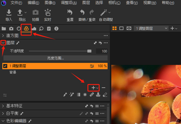Click the 导入 (Import) toolbar icon

(9, 12)
